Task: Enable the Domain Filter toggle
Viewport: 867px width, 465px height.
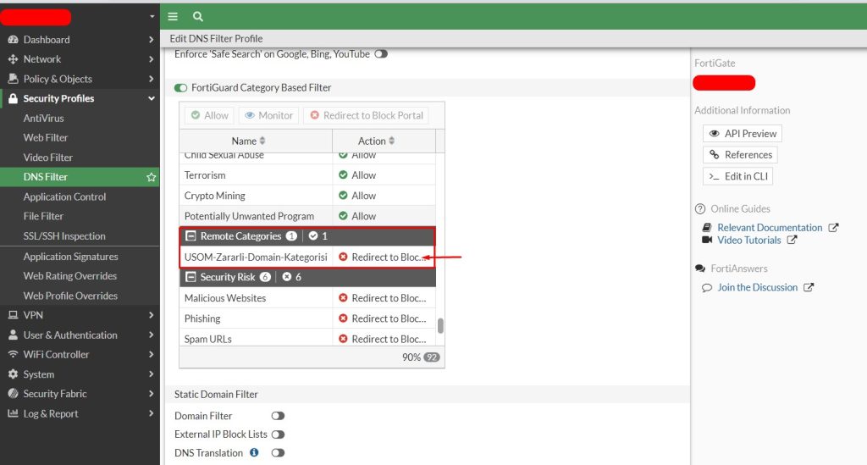Action: [x=278, y=416]
